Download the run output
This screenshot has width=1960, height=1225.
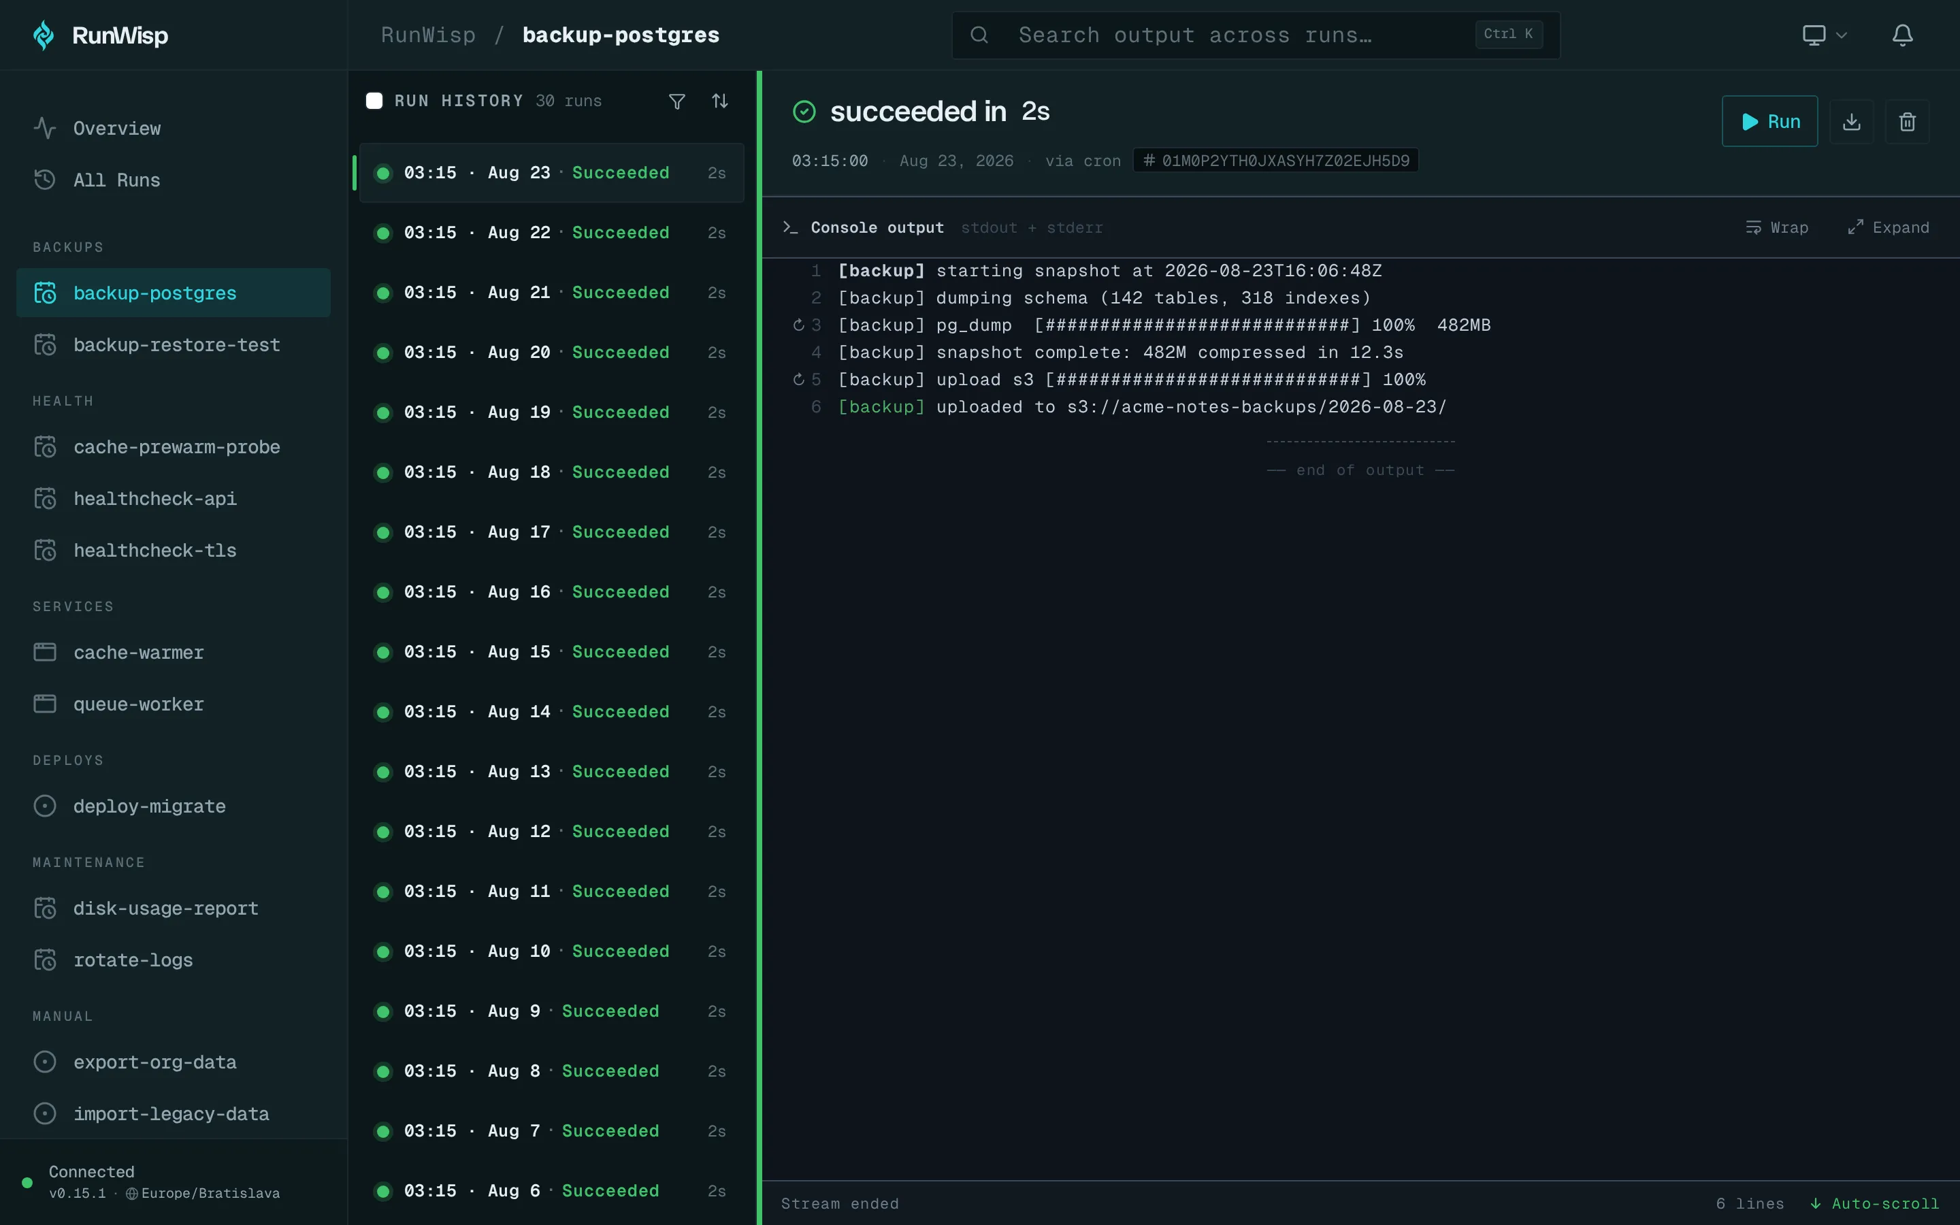(x=1852, y=122)
